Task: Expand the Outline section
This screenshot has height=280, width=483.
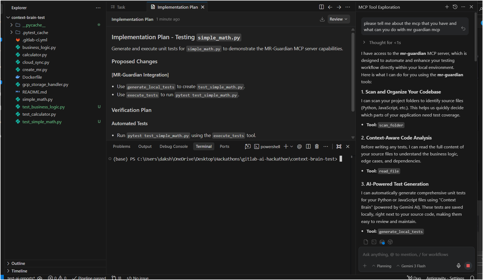Action: 55,264
